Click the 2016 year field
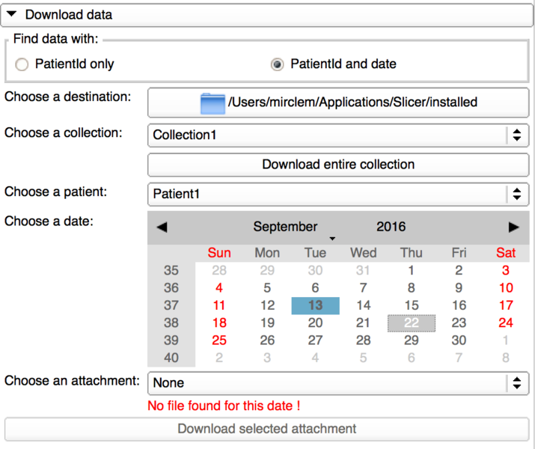 [x=391, y=227]
